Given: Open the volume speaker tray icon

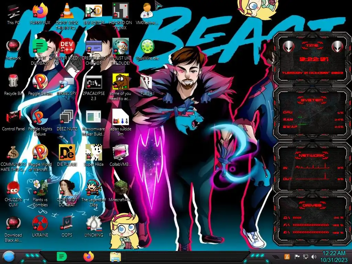Looking at the screenshot, I should 314,256.
